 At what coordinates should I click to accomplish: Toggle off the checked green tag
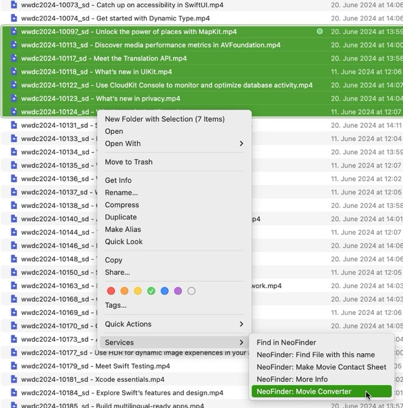click(151, 291)
